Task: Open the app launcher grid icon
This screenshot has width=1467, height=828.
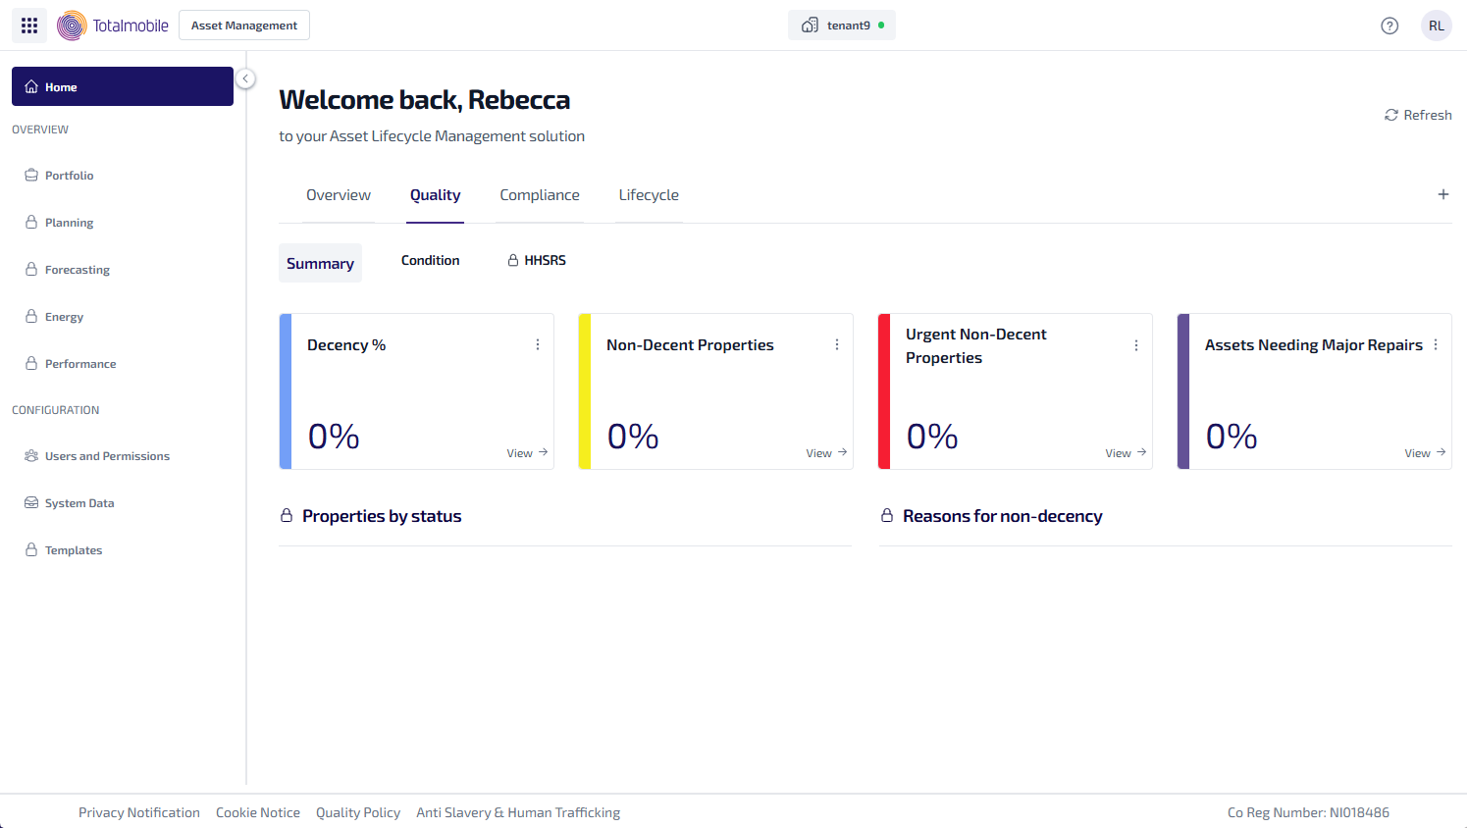Action: pos(29,26)
